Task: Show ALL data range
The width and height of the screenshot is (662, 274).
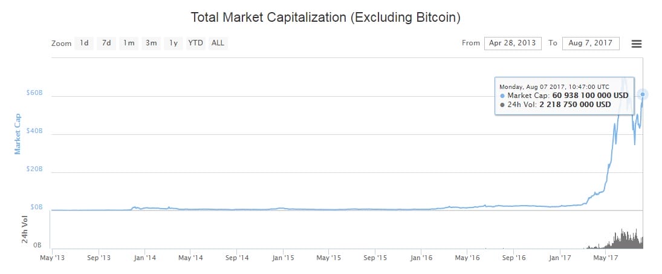Action: click(x=218, y=43)
